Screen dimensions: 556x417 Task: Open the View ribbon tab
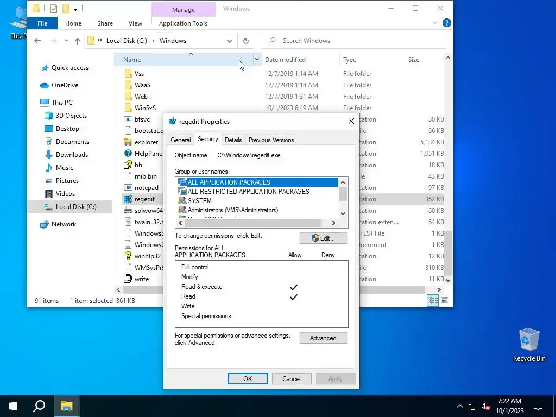135,23
